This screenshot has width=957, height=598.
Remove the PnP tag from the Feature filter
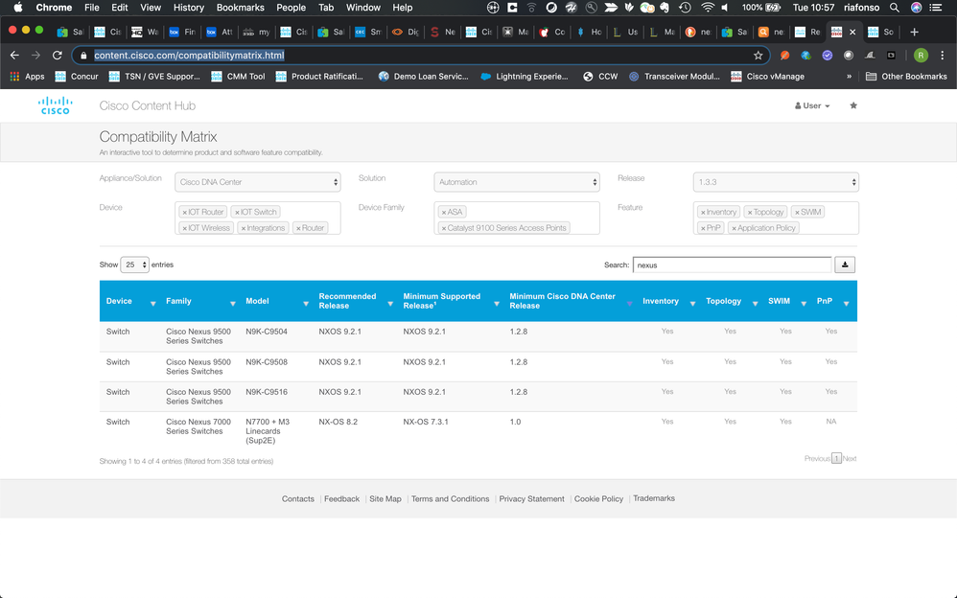coord(703,228)
